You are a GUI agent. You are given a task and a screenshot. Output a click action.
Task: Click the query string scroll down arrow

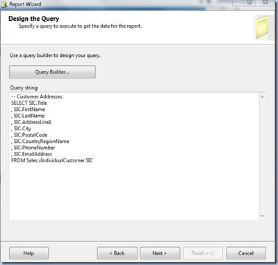click(x=262, y=216)
